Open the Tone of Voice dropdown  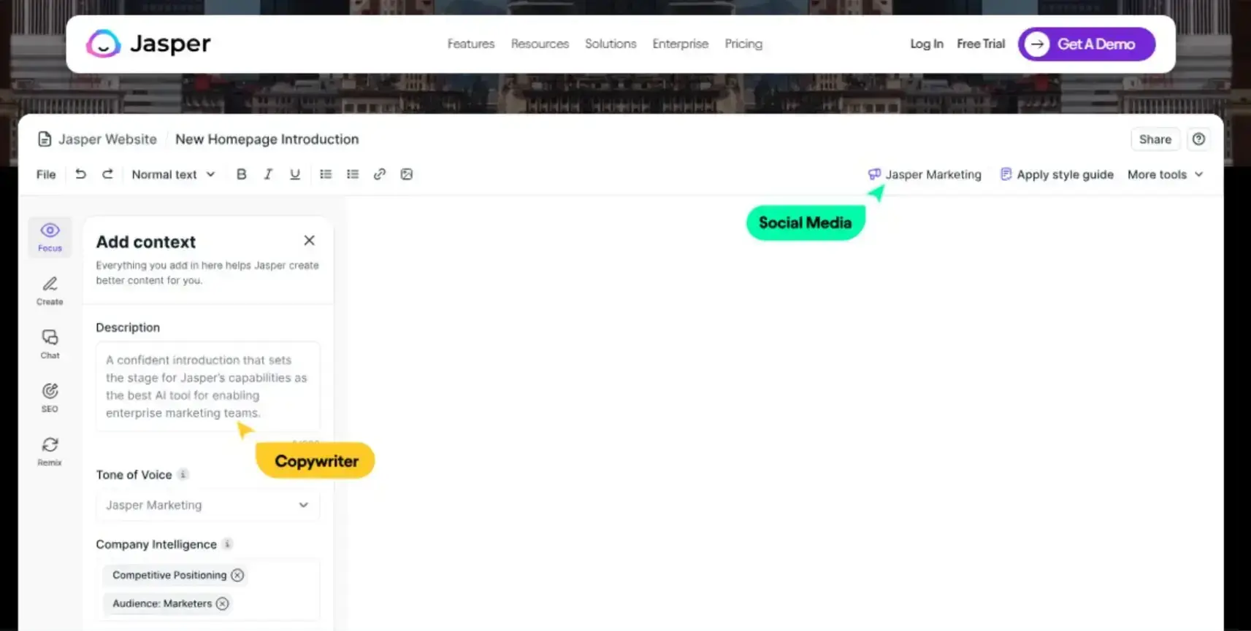[207, 505]
